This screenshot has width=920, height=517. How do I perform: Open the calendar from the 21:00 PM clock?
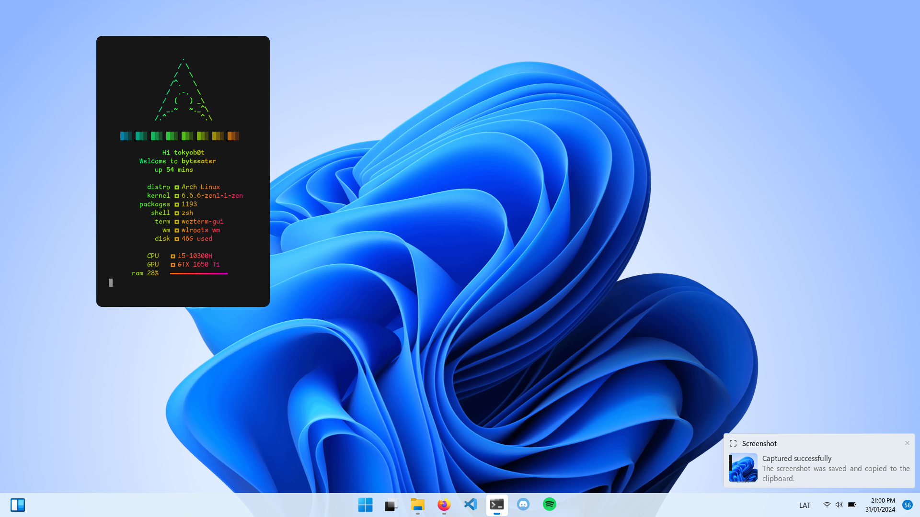[x=880, y=505]
